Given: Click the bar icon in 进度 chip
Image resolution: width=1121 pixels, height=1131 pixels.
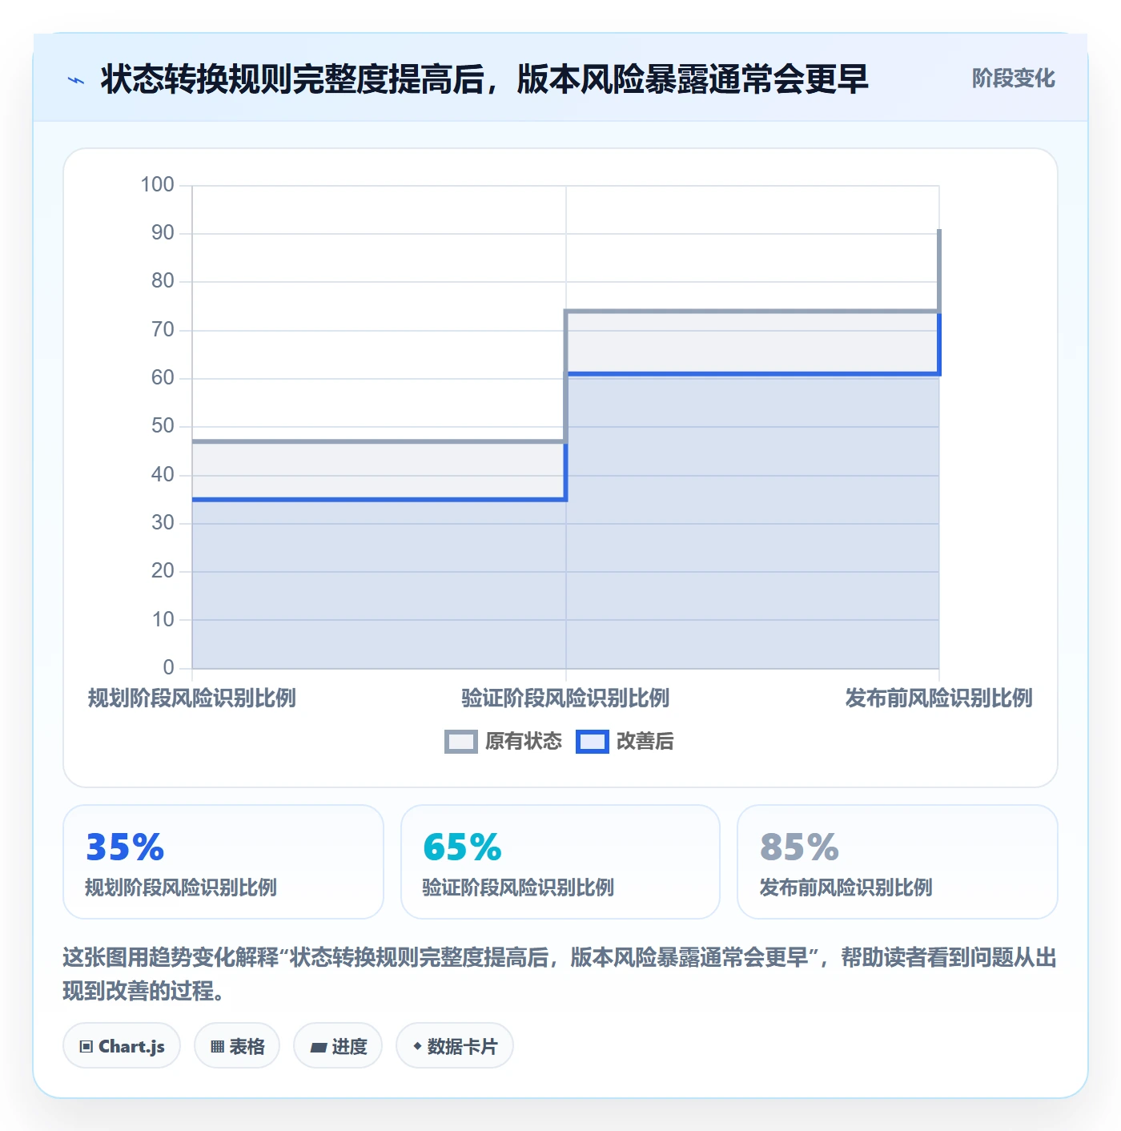Looking at the screenshot, I should [x=318, y=1047].
